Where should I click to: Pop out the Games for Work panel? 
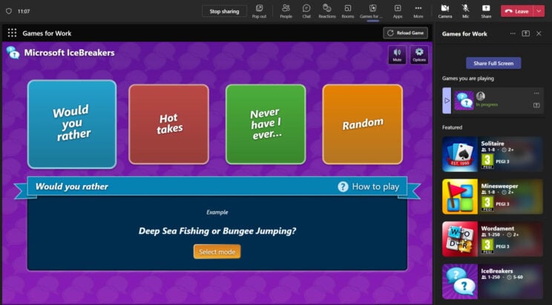[525, 33]
